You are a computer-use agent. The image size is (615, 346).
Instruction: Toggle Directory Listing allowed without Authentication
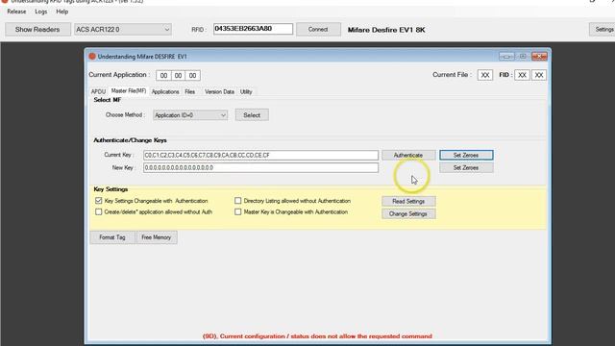click(x=237, y=201)
